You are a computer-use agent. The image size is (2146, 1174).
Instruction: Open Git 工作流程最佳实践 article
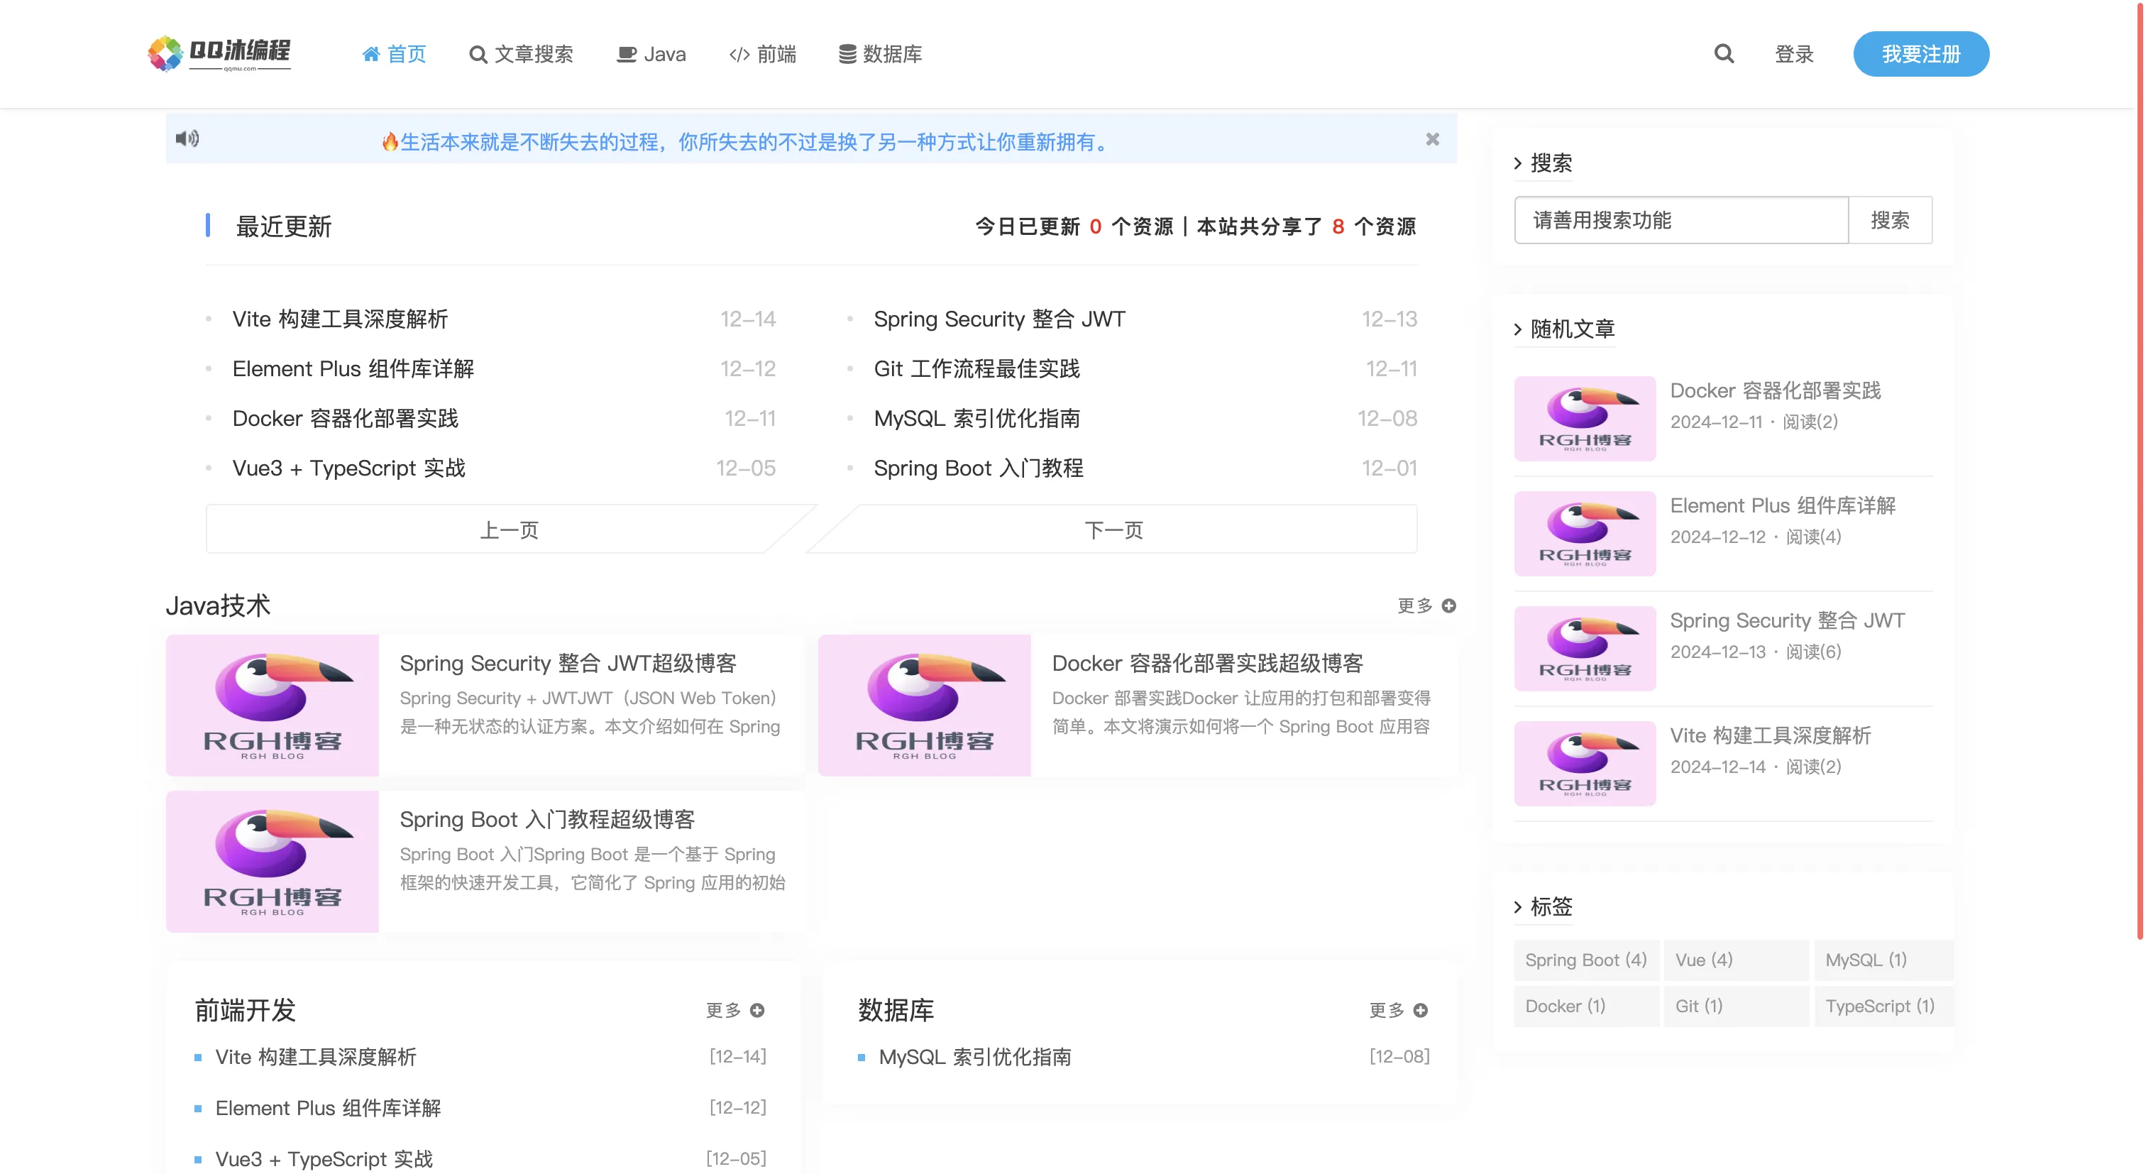coord(976,369)
